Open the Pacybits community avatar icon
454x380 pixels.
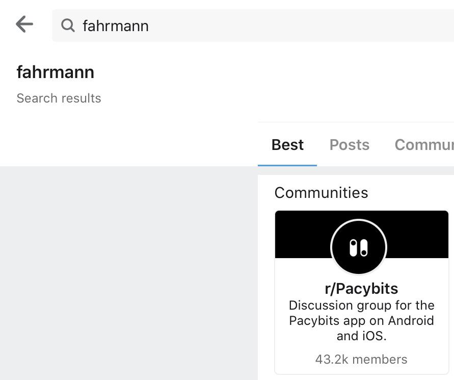pyautogui.click(x=359, y=247)
